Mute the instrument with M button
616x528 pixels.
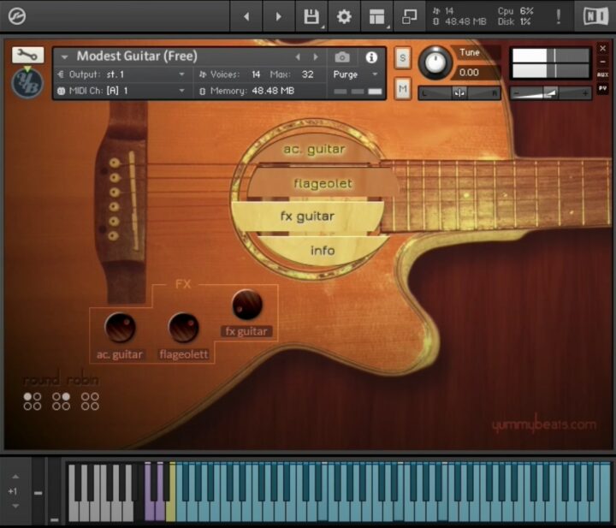click(x=403, y=88)
